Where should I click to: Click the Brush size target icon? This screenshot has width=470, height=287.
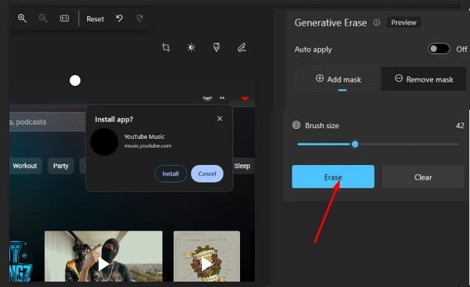click(x=296, y=125)
